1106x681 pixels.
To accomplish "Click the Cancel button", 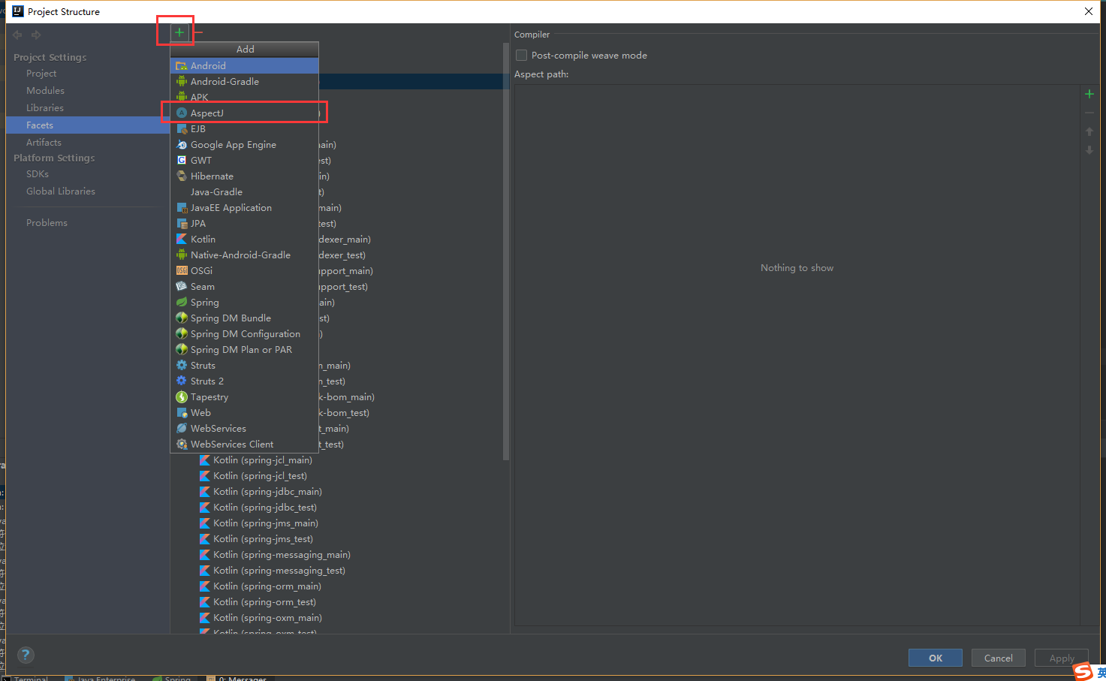I will 999,658.
